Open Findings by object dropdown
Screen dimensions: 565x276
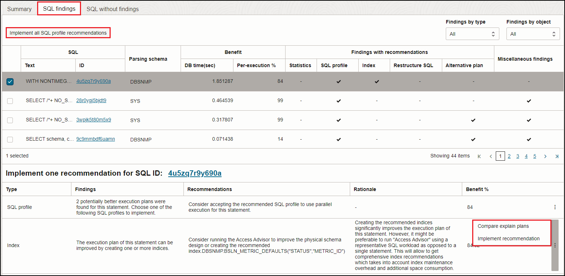pos(533,34)
